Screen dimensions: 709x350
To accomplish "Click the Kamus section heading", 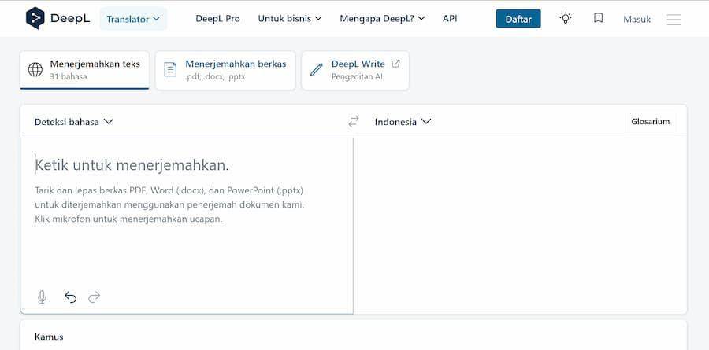I will 49,337.
